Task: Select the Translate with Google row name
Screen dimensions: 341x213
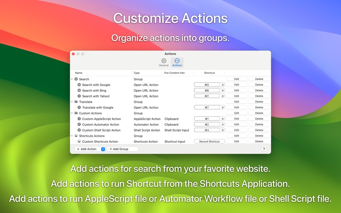Action: [98, 107]
